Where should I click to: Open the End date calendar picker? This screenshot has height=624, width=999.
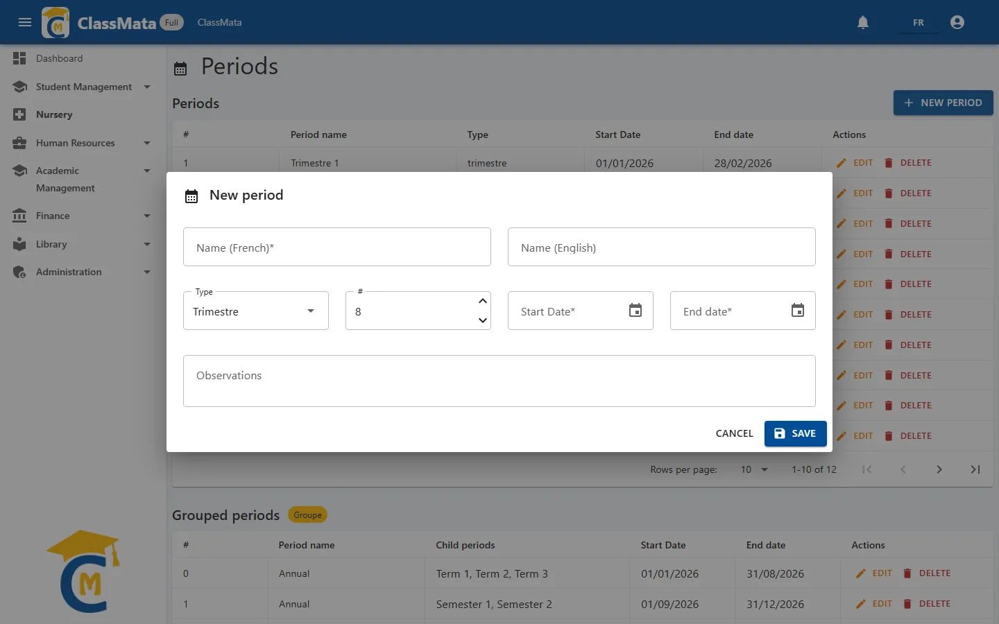[x=798, y=310]
